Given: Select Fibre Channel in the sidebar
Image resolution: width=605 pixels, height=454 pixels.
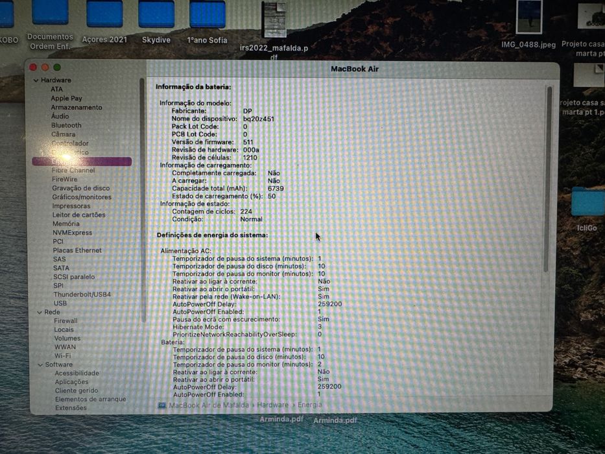Looking at the screenshot, I should pyautogui.click(x=73, y=170).
